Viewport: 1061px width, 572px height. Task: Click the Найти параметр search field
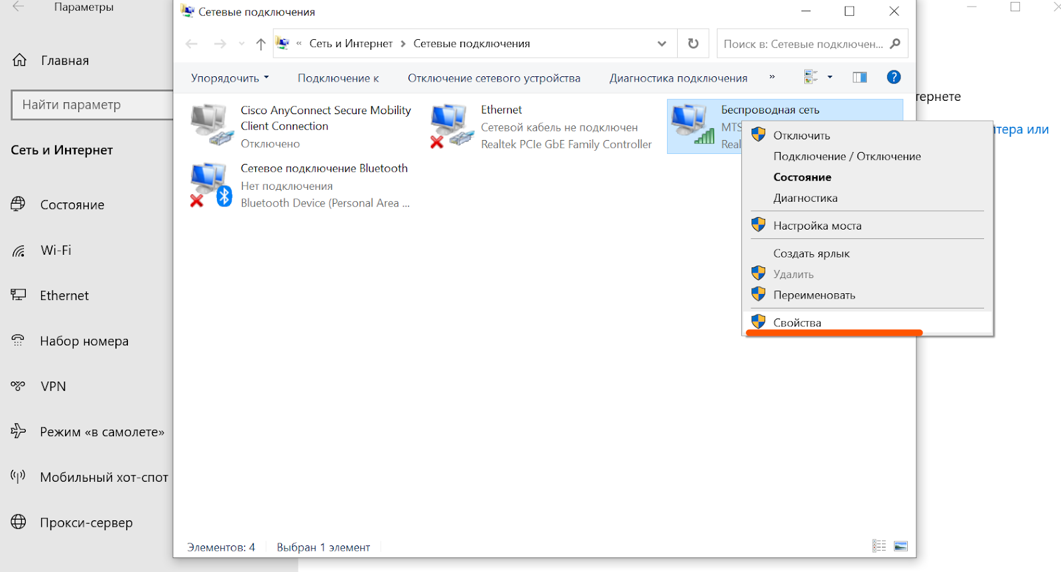coord(92,105)
